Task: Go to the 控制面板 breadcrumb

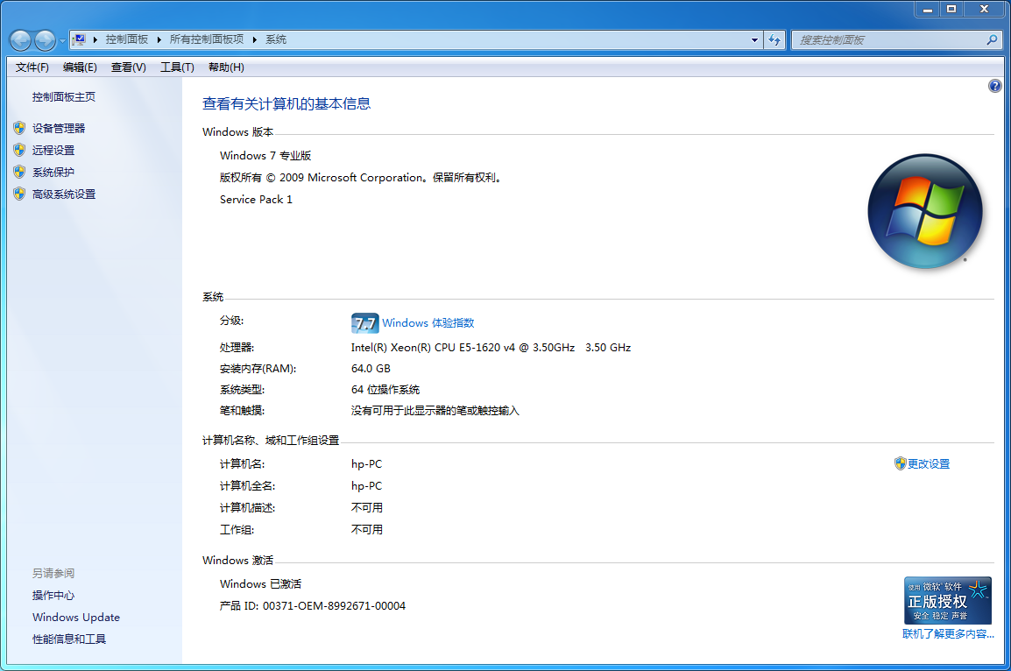Action: (127, 39)
